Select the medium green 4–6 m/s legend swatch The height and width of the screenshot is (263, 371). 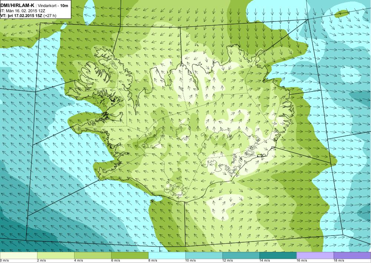93,256
